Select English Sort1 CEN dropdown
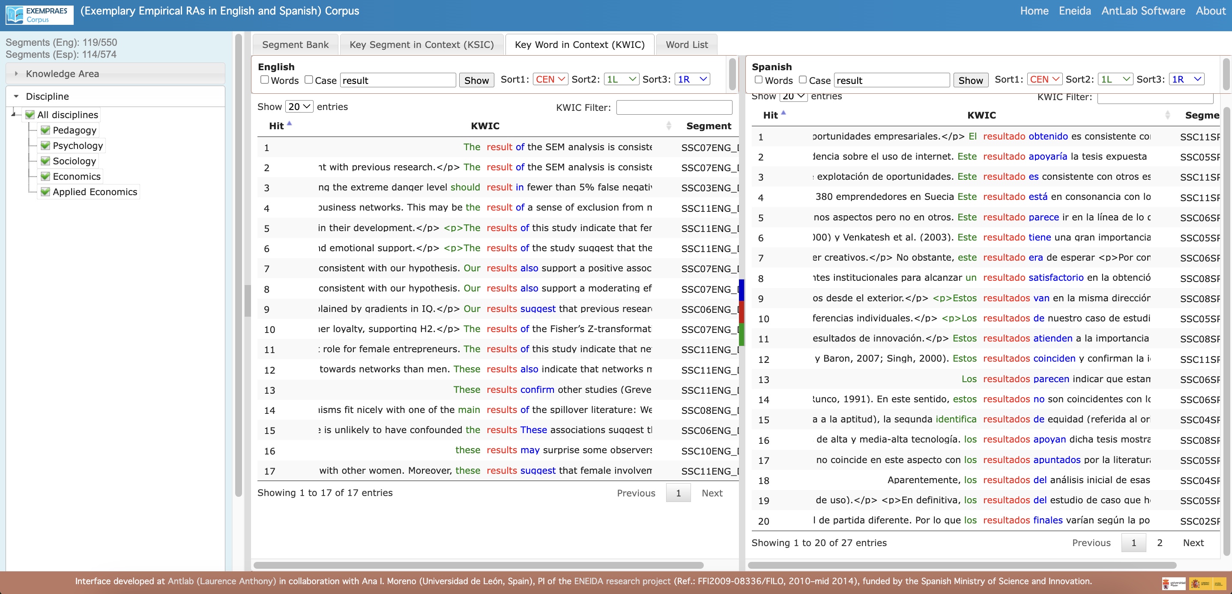The image size is (1232, 594). tap(550, 78)
